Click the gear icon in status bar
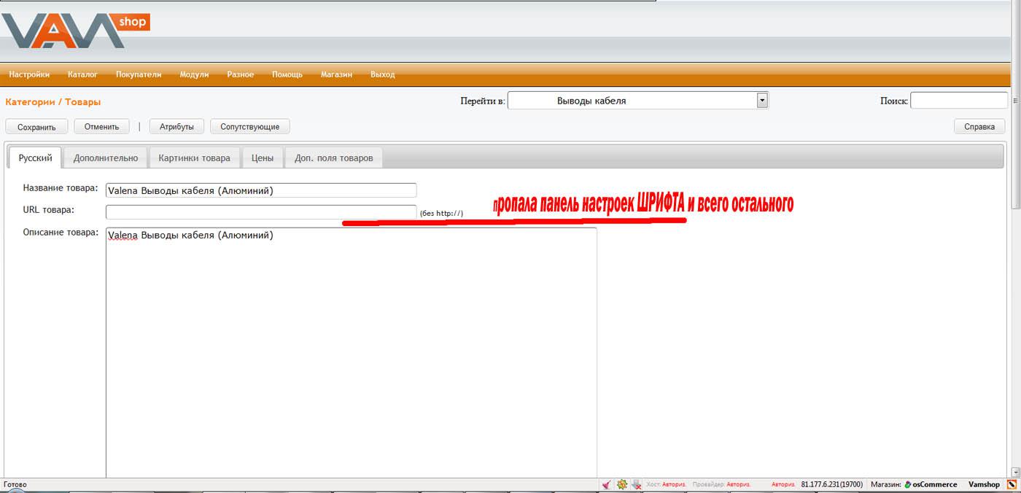The height and width of the screenshot is (493, 1021). coord(621,484)
